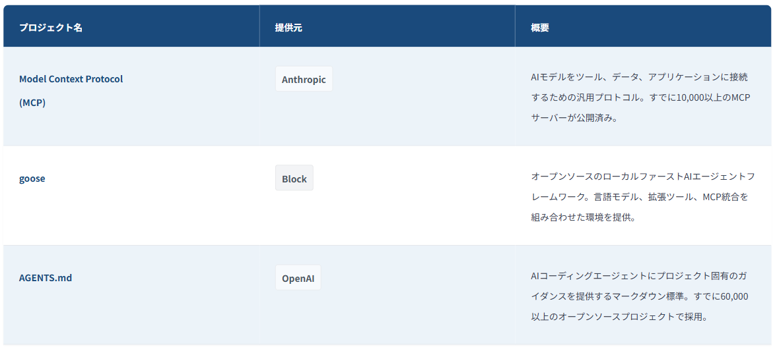Click the (MCP) text under Model Context Protocol
Image resolution: width=775 pixels, height=351 pixels.
[x=32, y=103]
